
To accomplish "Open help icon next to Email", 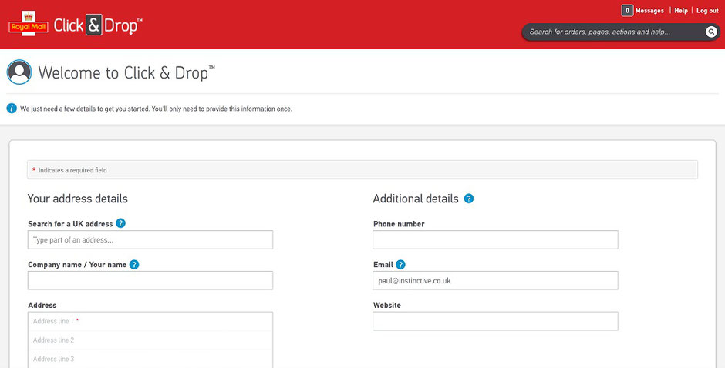I will tap(400, 265).
